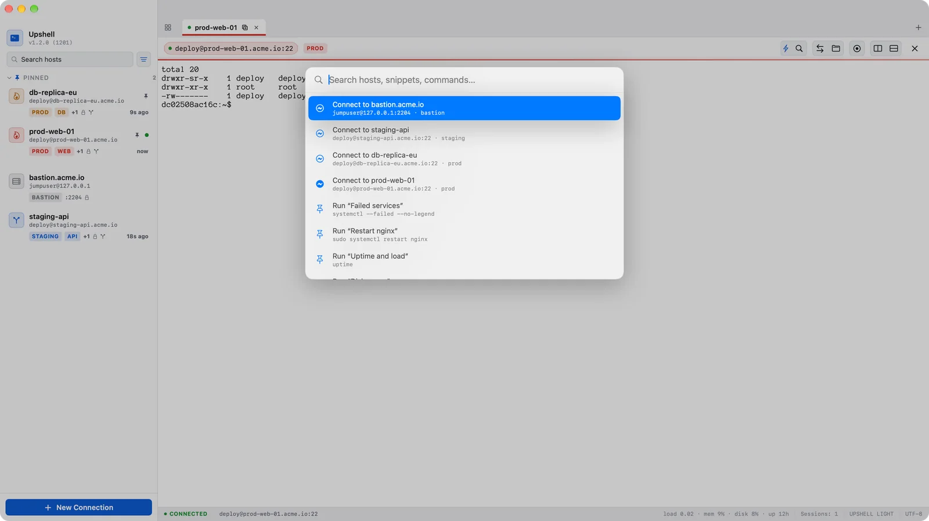The height and width of the screenshot is (521, 929).
Task: Click the lock icon on the bastion.acme.io row
Action: tap(87, 198)
